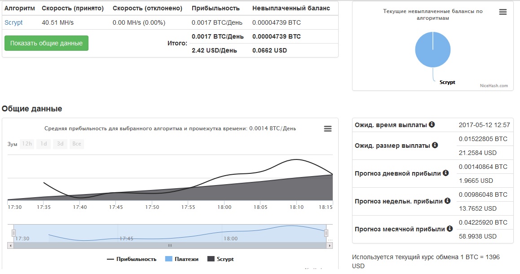Click the chart horizontal scrollbar thumb
The height and width of the screenshot is (274, 520).
click(x=170, y=246)
